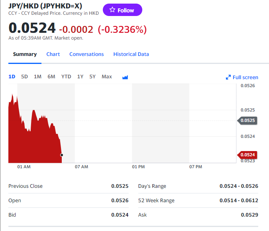Screen dimensions: 269x231
Task: Show Max time range
Action: point(107,77)
